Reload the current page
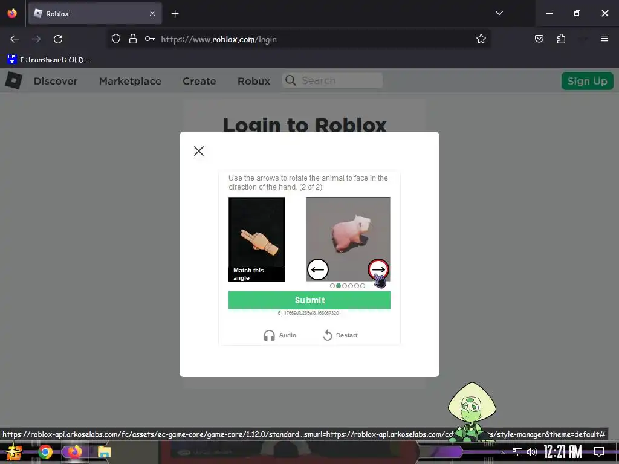619x464 pixels. click(58, 39)
